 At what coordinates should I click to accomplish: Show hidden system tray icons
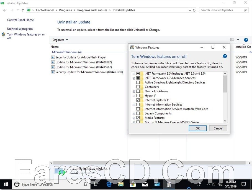pyautogui.click(x=208, y=184)
